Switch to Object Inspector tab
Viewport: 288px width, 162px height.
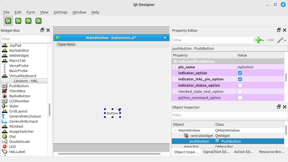(186, 152)
